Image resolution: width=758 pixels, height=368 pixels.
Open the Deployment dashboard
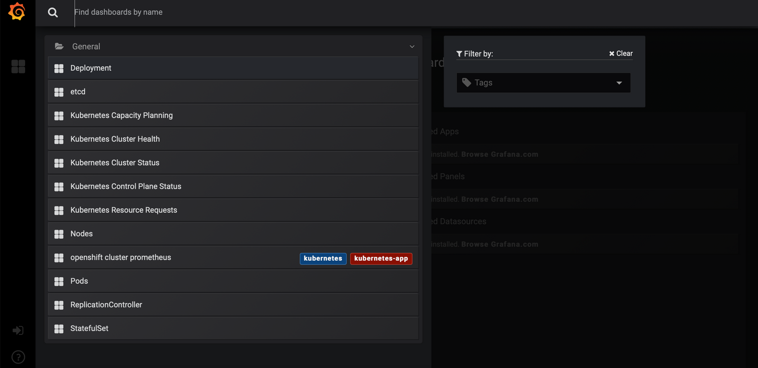[x=91, y=68]
